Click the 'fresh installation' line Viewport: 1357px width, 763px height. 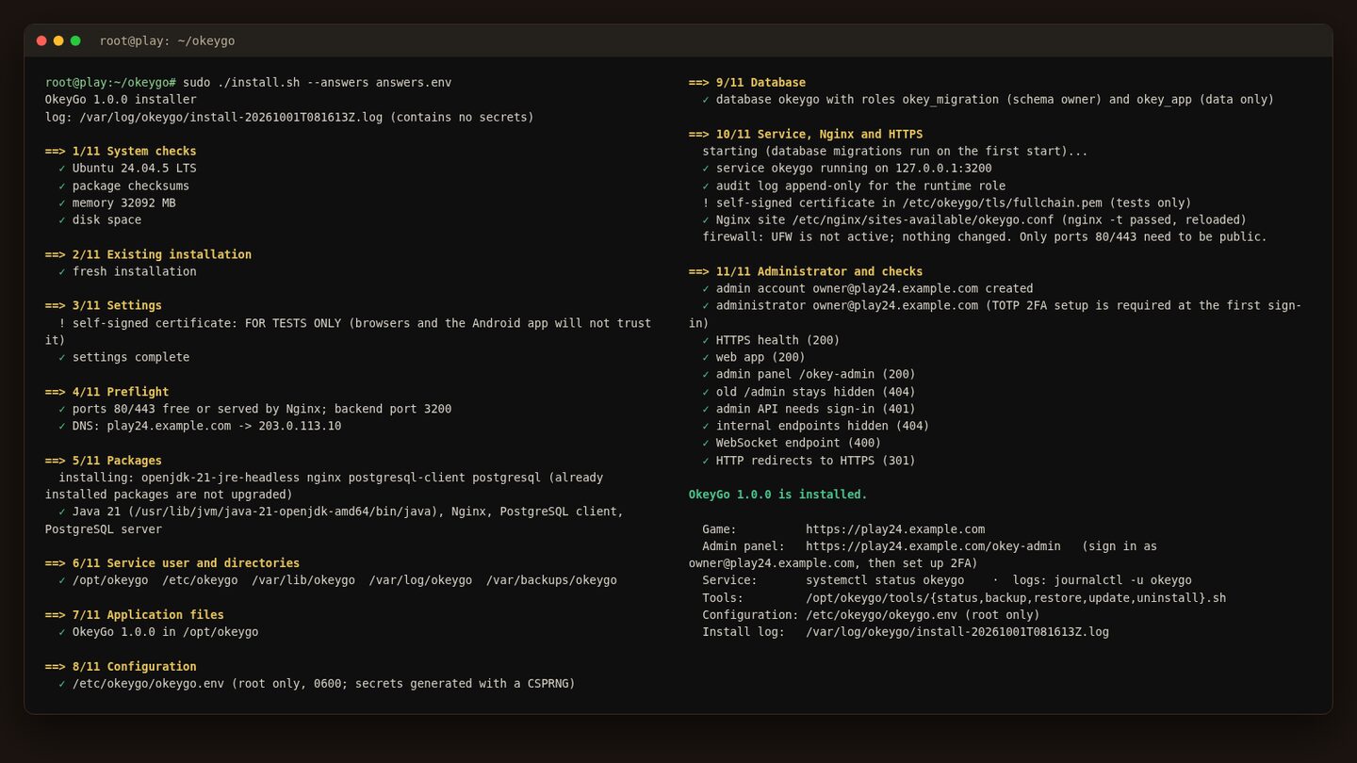tap(127, 271)
